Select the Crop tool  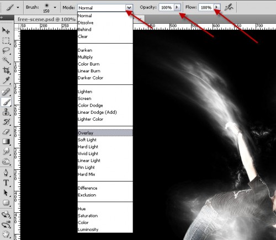pyautogui.click(x=6, y=70)
